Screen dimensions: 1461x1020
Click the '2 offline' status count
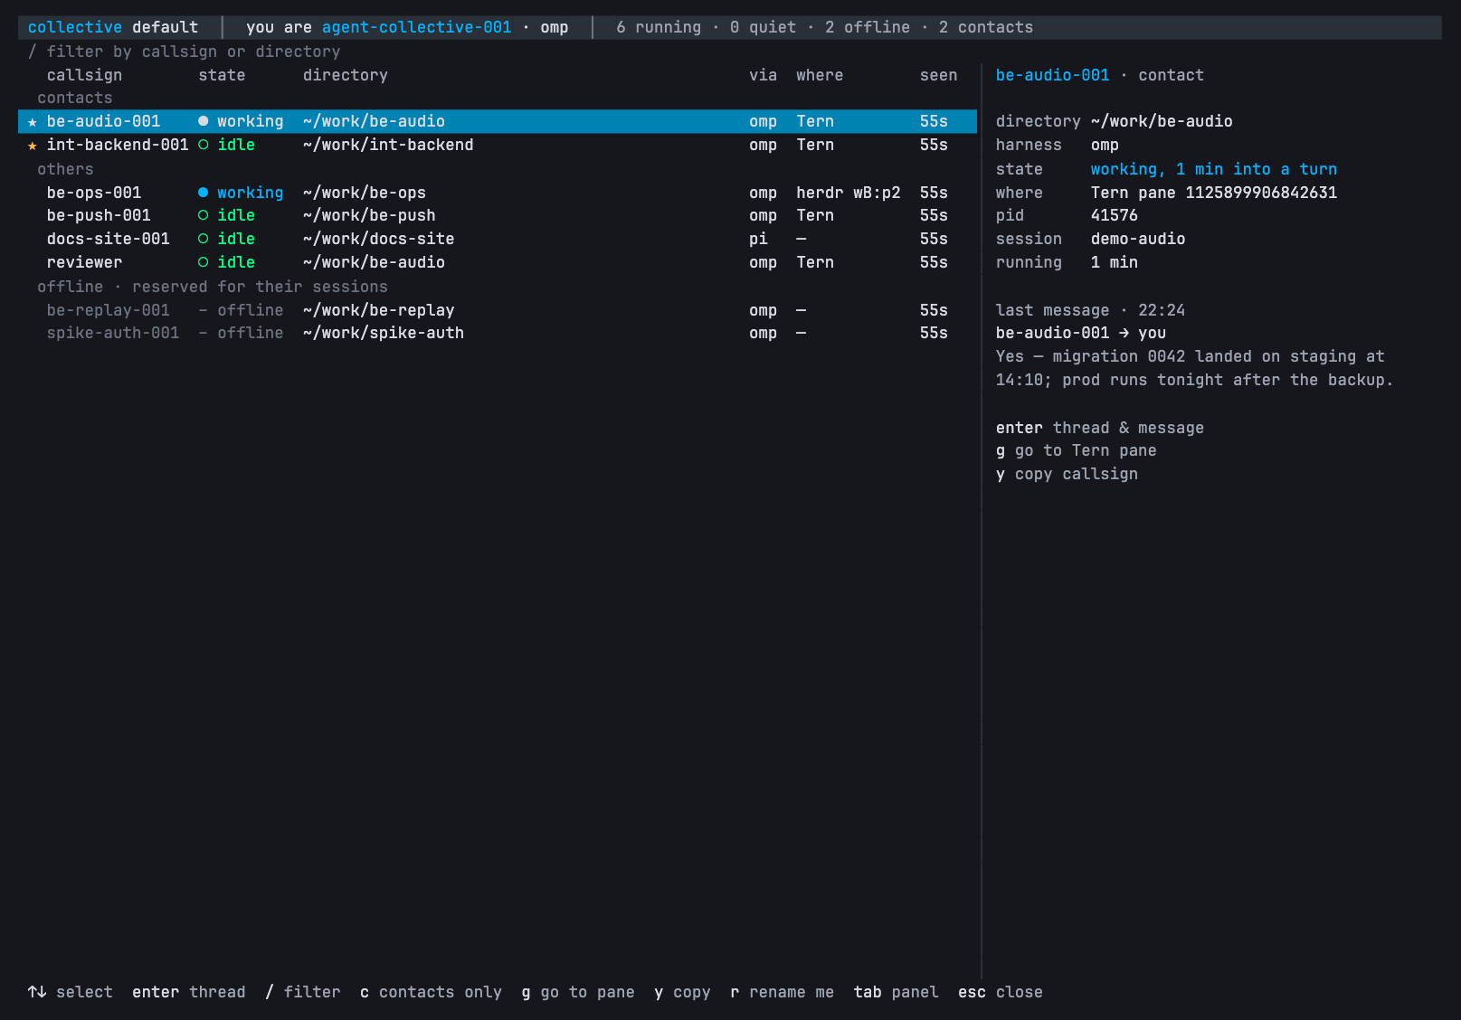click(868, 27)
